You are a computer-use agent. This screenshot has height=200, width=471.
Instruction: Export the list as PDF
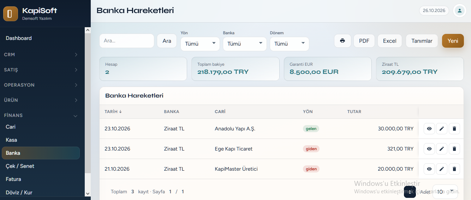(364, 41)
